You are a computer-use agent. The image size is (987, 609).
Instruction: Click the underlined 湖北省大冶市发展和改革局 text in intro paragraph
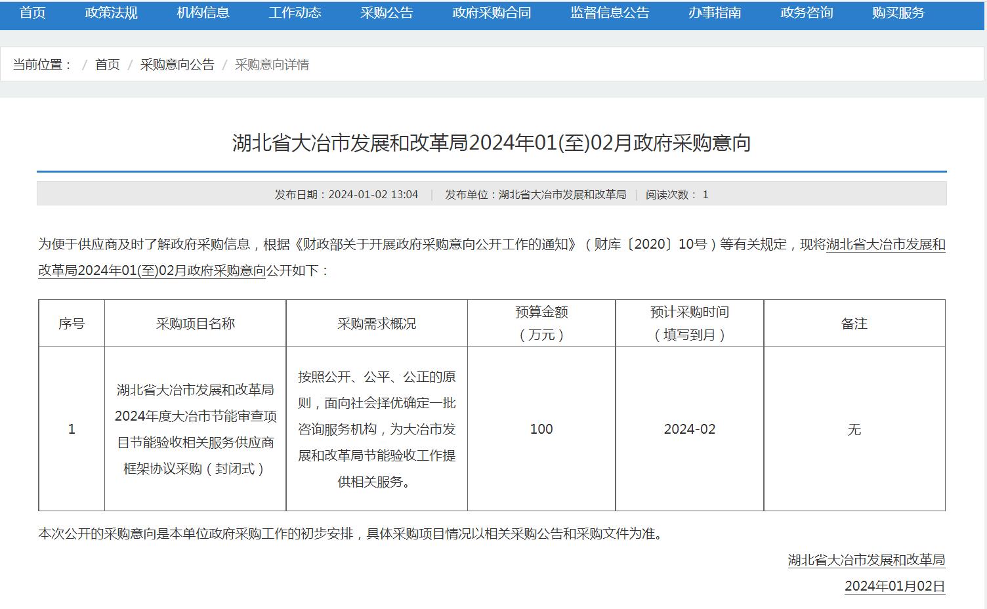click(x=885, y=245)
